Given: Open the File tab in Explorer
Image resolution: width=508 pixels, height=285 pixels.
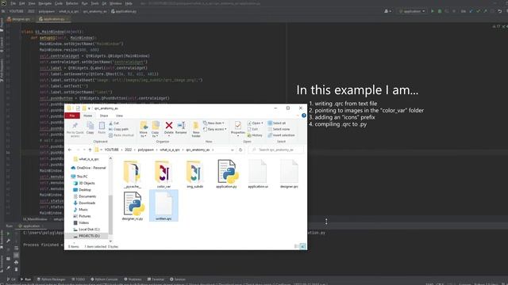Looking at the screenshot, I should tap(72, 116).
